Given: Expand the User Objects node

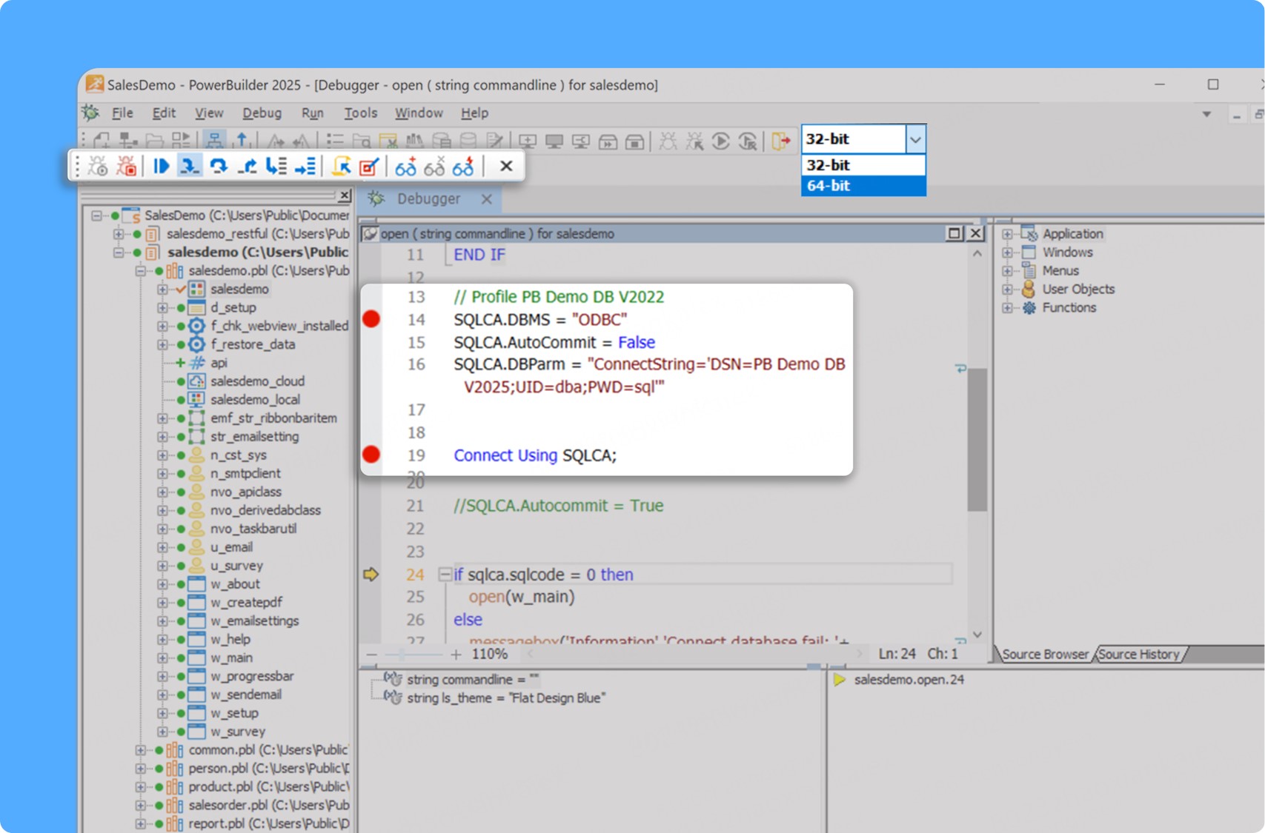Looking at the screenshot, I should point(1007,290).
